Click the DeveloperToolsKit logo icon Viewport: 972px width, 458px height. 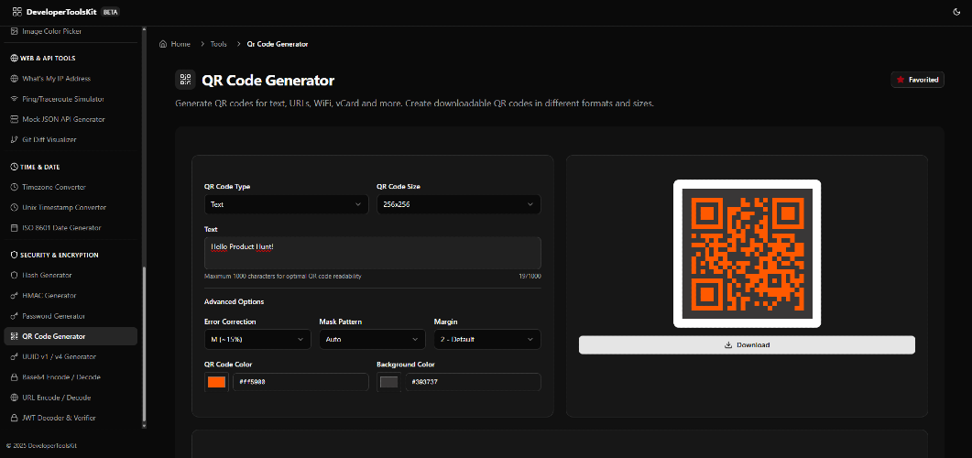pyautogui.click(x=16, y=12)
